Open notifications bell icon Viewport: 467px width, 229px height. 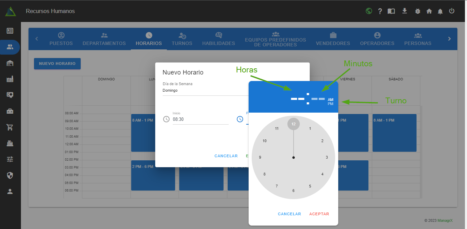(x=440, y=11)
